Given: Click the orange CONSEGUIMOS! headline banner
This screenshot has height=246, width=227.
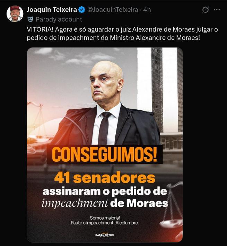Looking at the screenshot, I should click(x=105, y=154).
